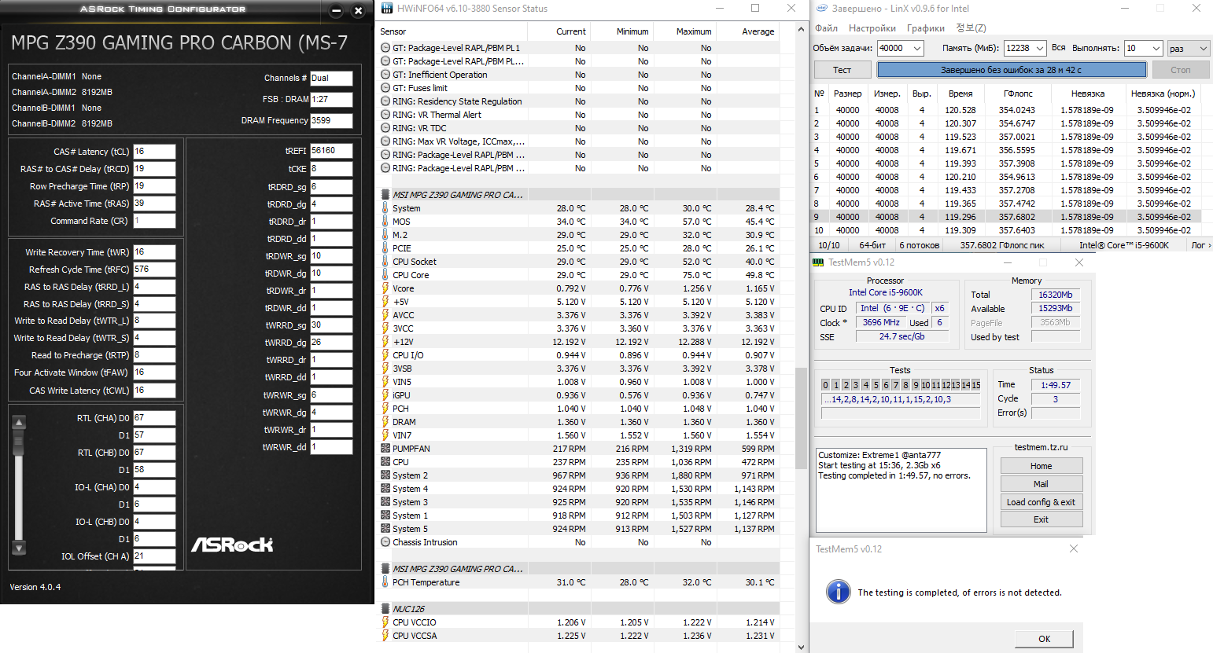This screenshot has height=653, width=1213.
Task: Click the status icon beside RING: VR TDC
Action: (385, 128)
